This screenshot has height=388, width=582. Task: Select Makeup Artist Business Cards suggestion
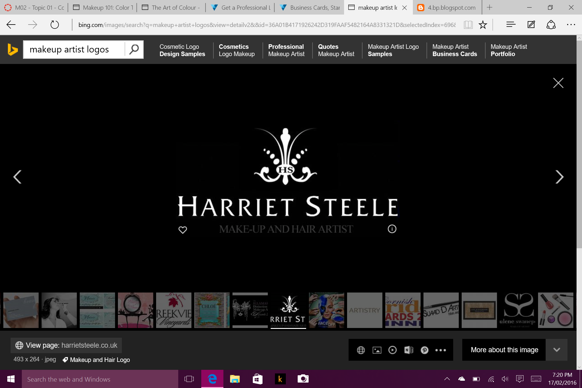click(x=454, y=50)
